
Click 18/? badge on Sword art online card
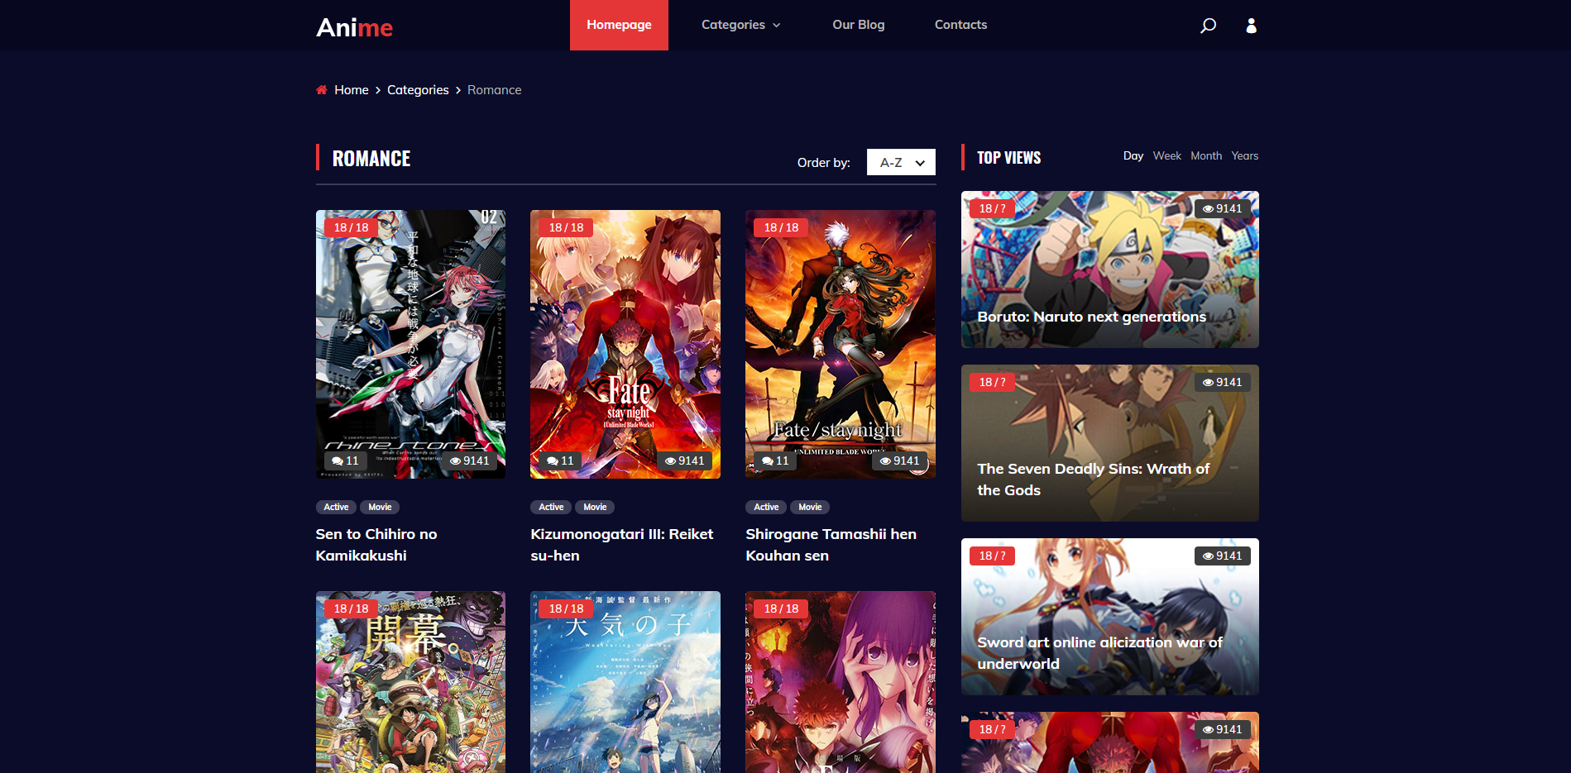pyautogui.click(x=992, y=556)
